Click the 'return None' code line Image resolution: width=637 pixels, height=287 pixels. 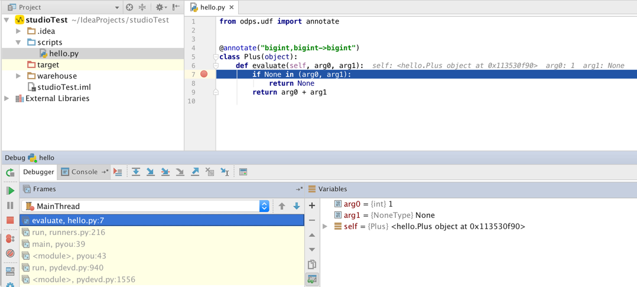click(x=292, y=83)
